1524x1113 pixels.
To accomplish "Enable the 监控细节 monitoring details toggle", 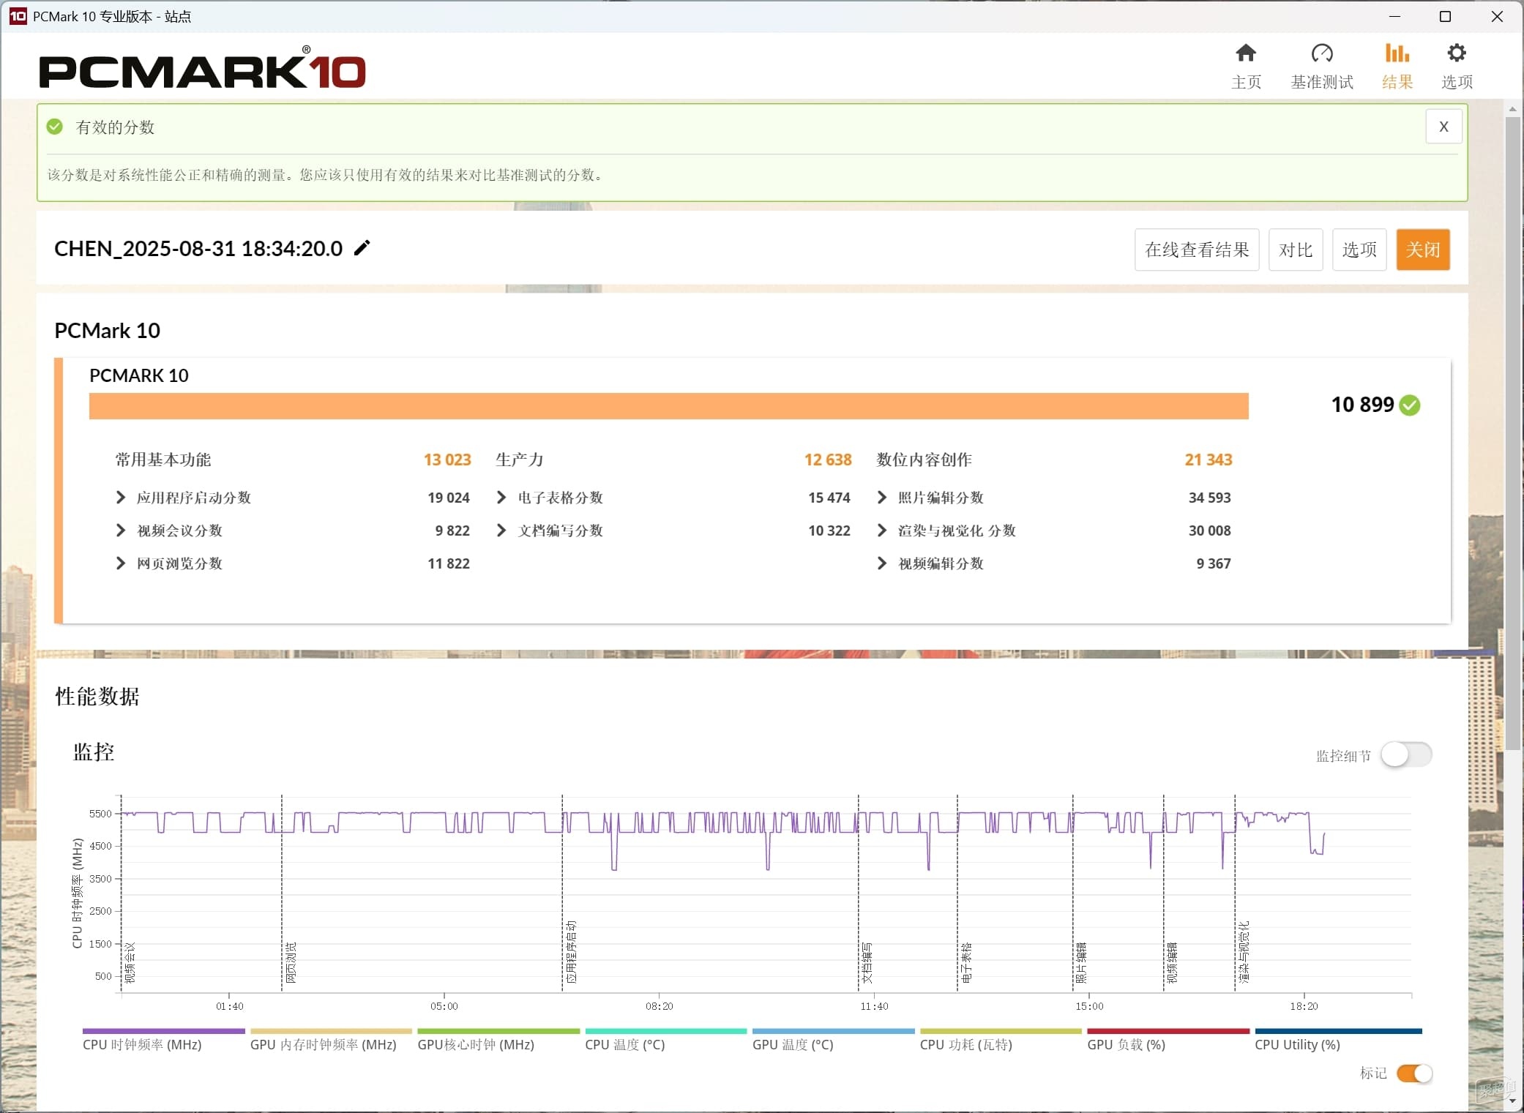I will click(x=1406, y=755).
